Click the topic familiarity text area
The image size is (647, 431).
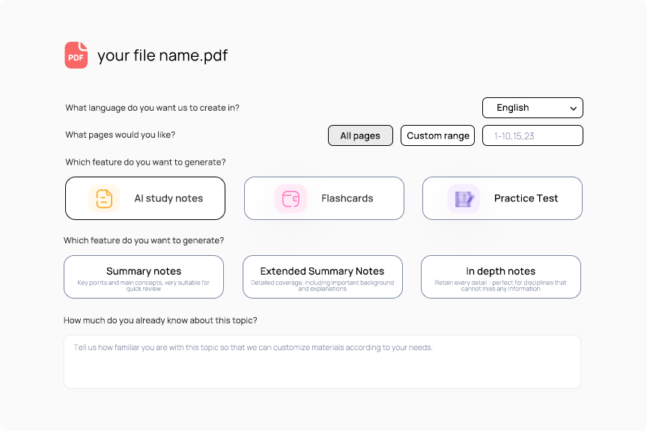322,361
